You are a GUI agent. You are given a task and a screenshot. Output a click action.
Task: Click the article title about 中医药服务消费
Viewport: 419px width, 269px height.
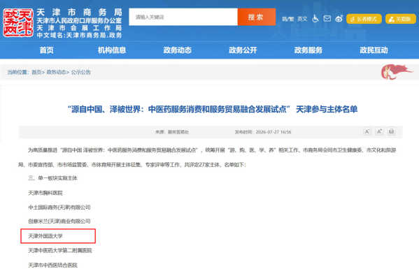[x=213, y=109]
